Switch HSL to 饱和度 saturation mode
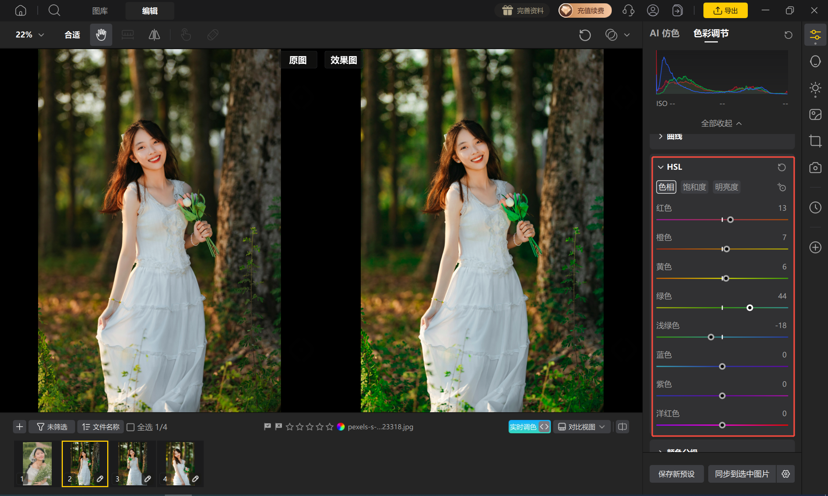Viewport: 828px width, 496px height. click(694, 187)
